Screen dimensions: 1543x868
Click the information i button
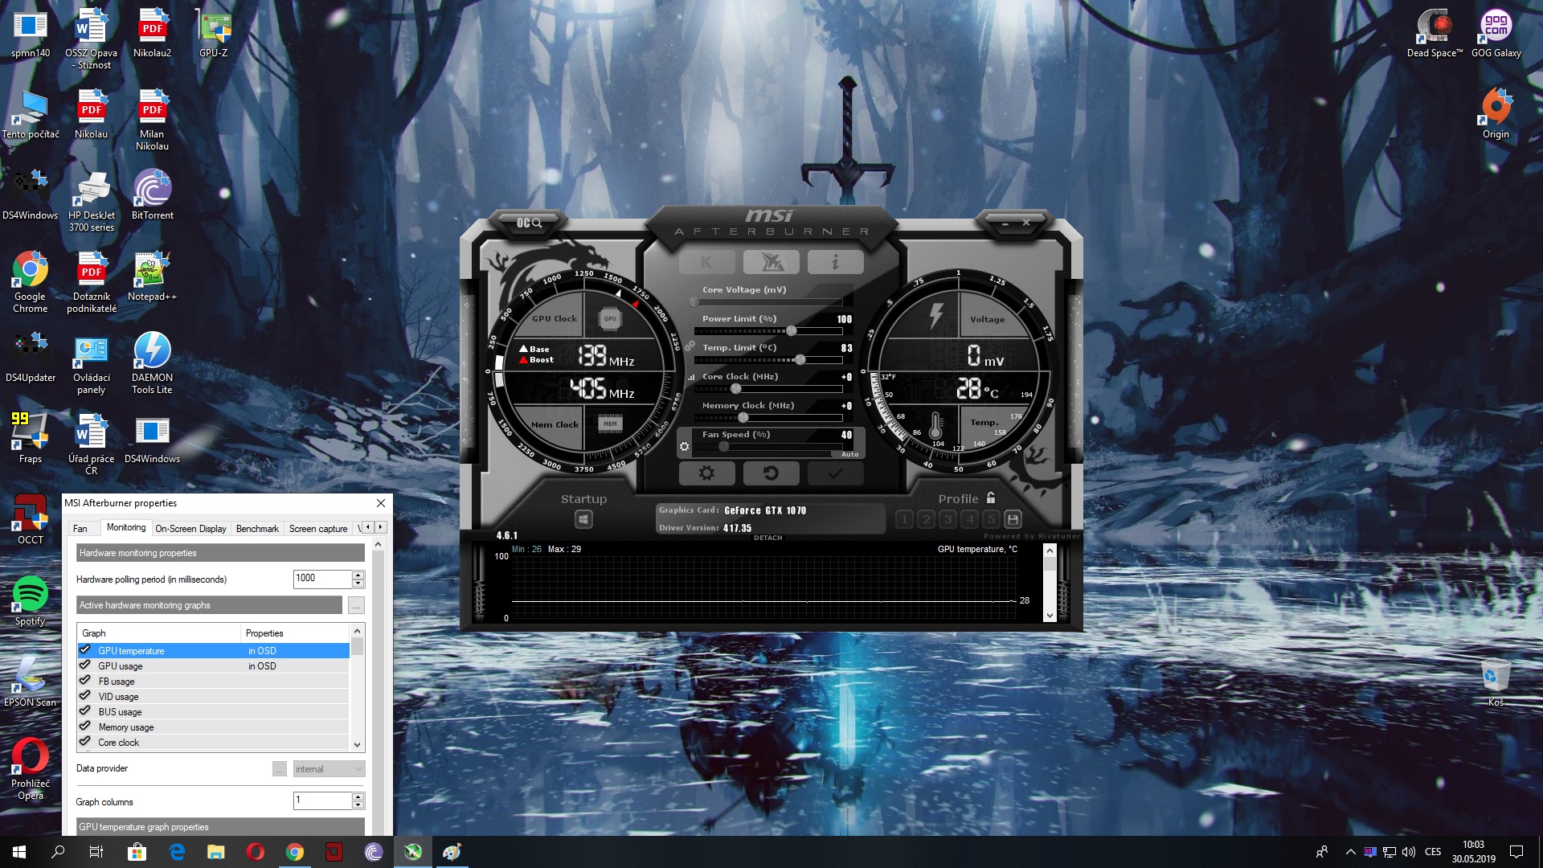(835, 262)
